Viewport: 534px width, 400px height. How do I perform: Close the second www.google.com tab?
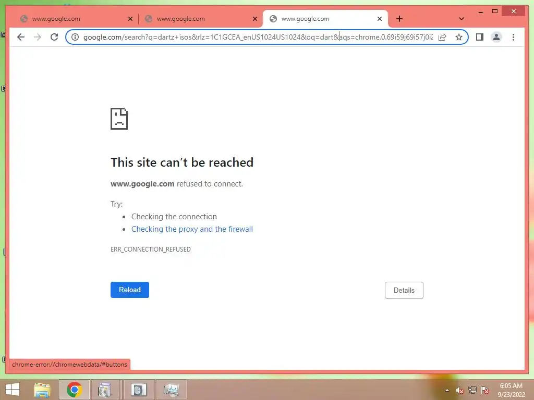(x=254, y=19)
